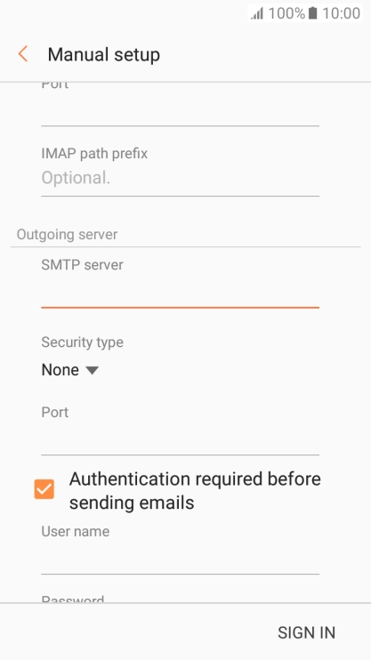Tap the battery icon in status bar
Image resolution: width=371 pixels, height=660 pixels.
[312, 13]
